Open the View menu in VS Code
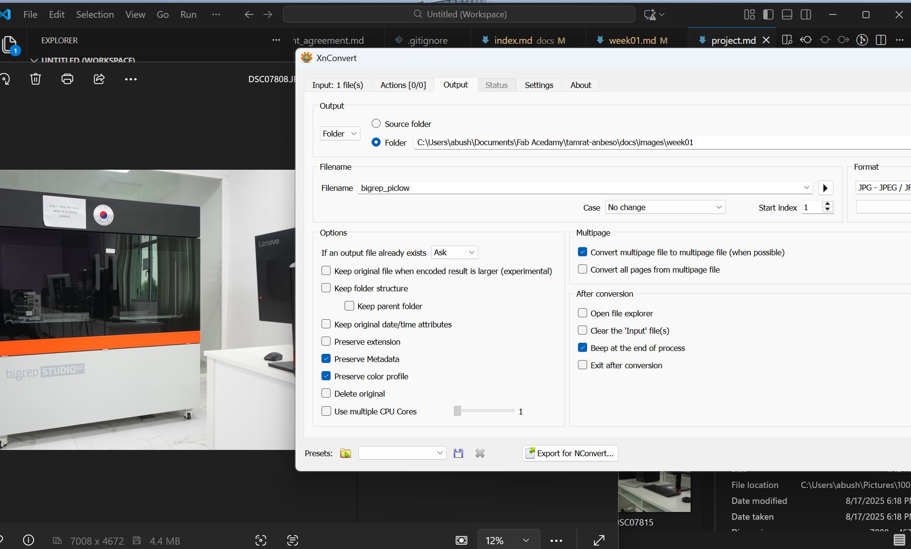Screen dimensions: 911x549 tap(135, 14)
